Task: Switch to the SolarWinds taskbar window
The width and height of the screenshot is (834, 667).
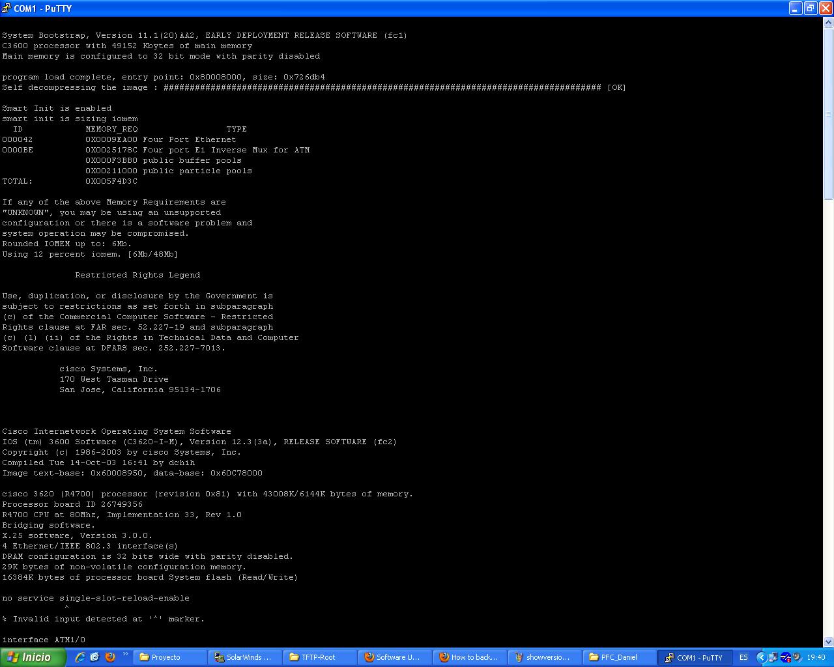Action: [245, 657]
